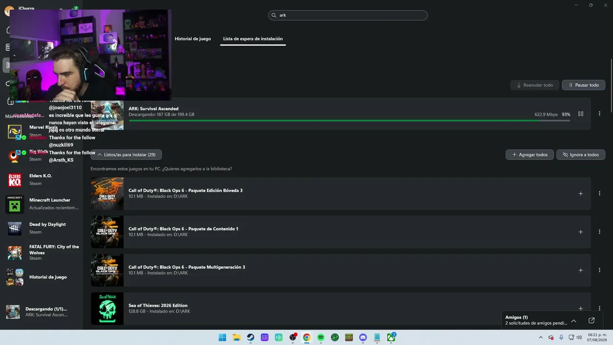This screenshot has height=345, width=613.
Task: Open Minecraft Launcher from the sidebar
Action: point(42,204)
